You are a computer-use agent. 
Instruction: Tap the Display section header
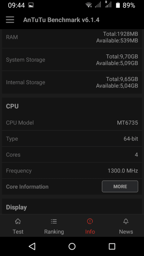[16, 207]
